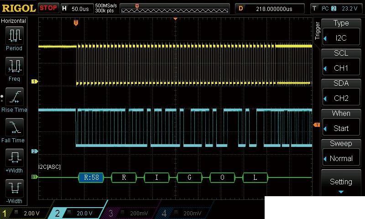Click the yellow channel 1 ground marker

34,82
